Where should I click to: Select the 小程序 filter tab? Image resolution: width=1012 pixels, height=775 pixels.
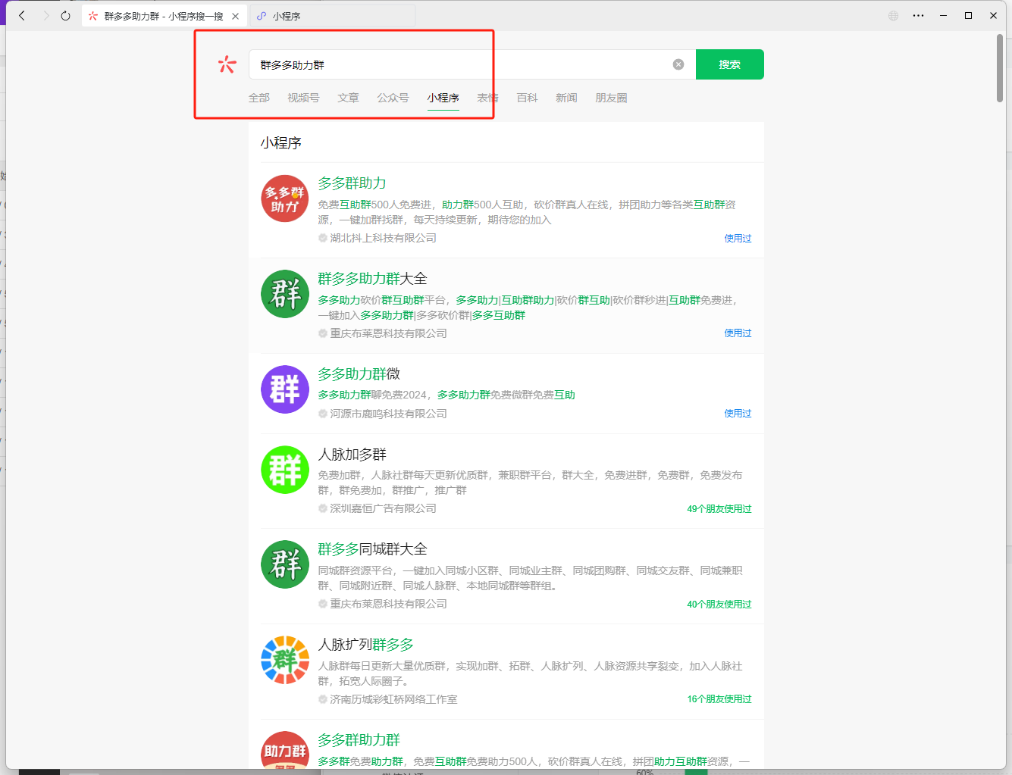click(443, 98)
